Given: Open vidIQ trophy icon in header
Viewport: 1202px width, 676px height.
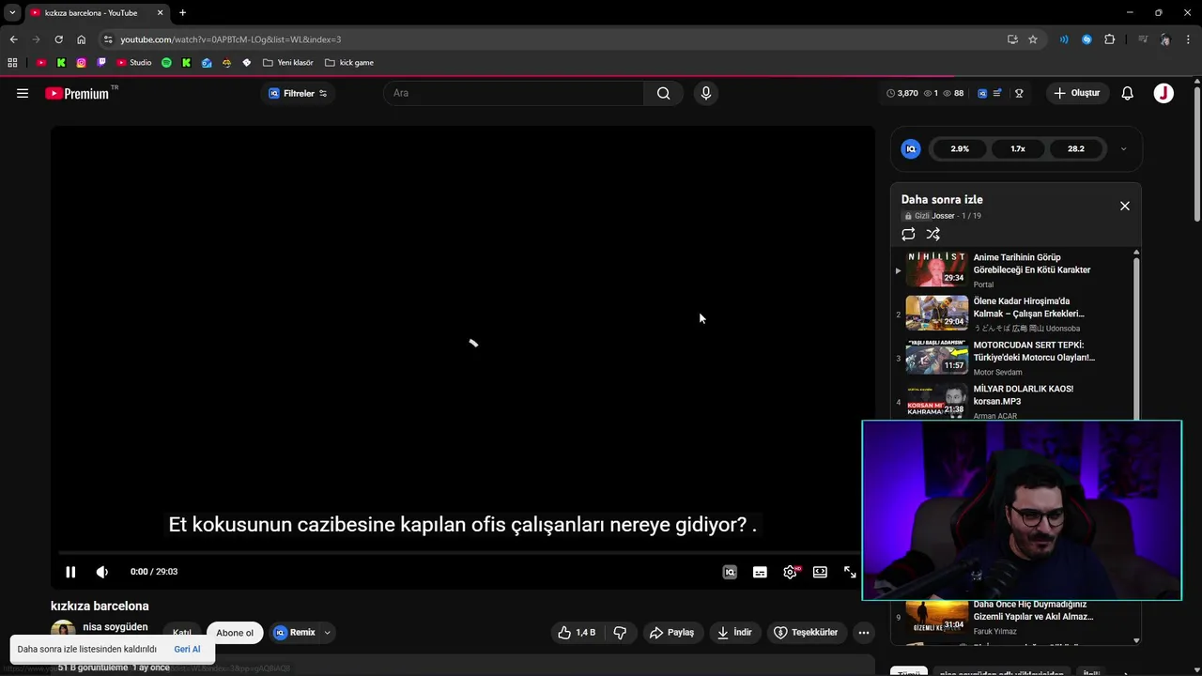Looking at the screenshot, I should [x=1019, y=93].
